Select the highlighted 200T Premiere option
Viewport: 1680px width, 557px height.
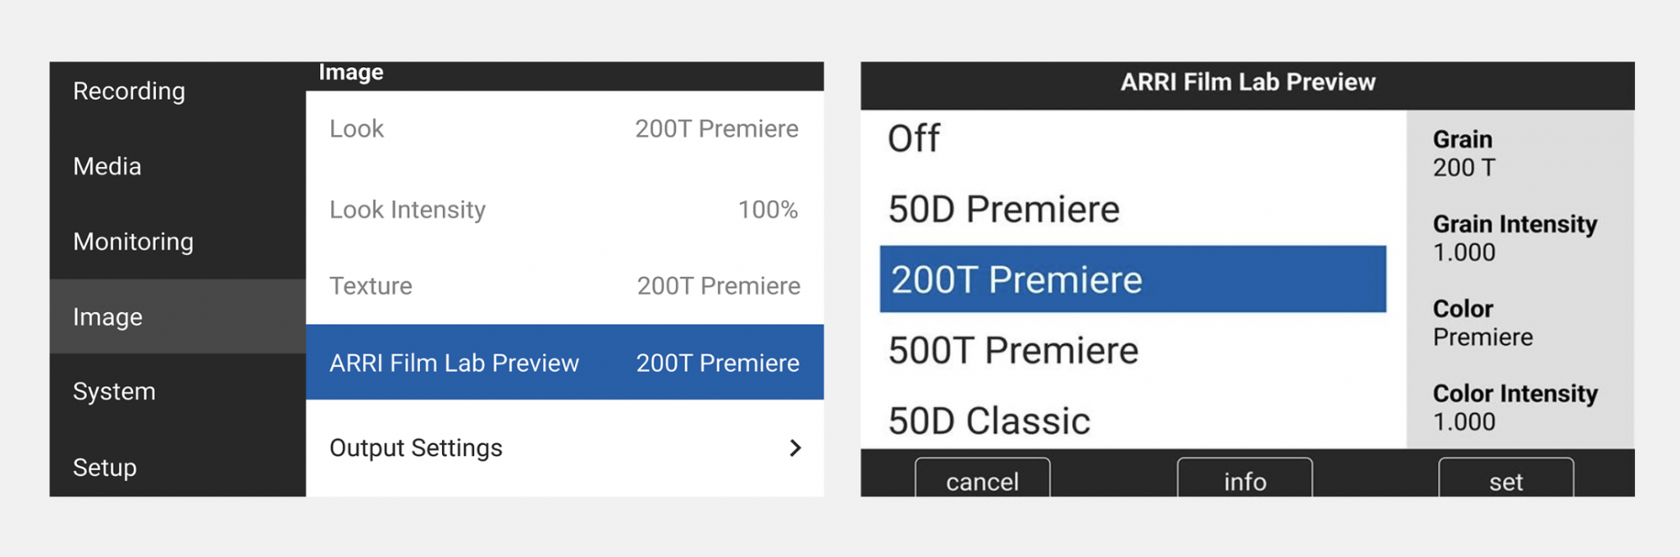(1132, 279)
